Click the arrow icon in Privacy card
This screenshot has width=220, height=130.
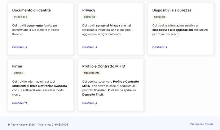click(96, 47)
